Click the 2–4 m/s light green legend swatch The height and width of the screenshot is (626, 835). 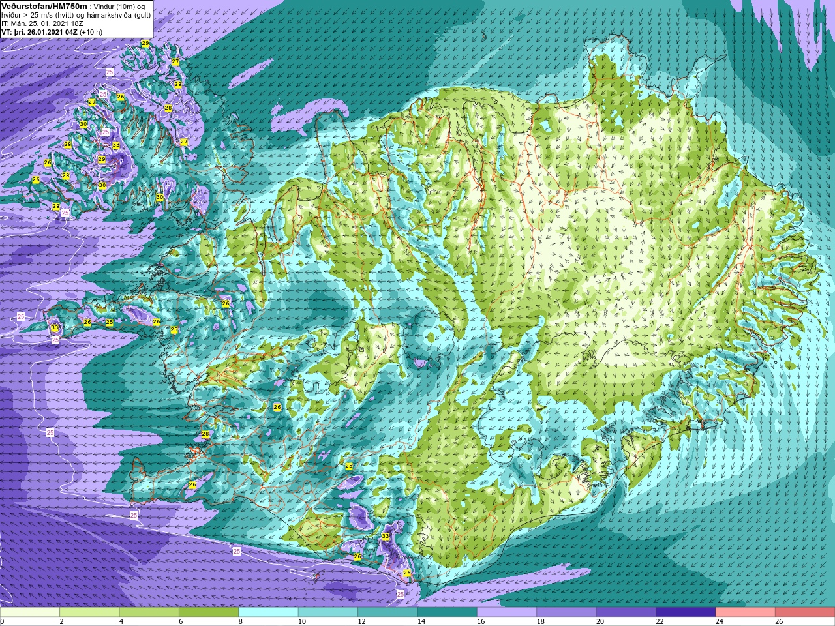pyautogui.click(x=89, y=612)
